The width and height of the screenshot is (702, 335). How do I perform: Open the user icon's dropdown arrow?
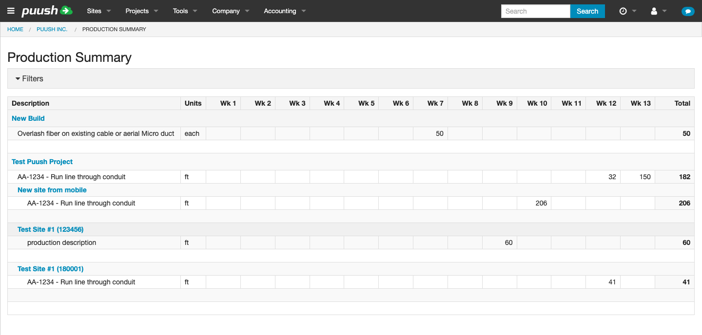coord(663,11)
